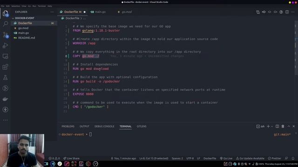
Task: Select the Dockerfile breadcrumb
Action: 72,19
